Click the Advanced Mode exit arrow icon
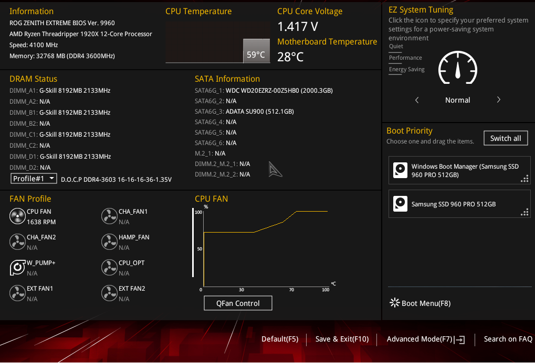Screen dimensions: 535x363 pyautogui.click(x=460, y=339)
